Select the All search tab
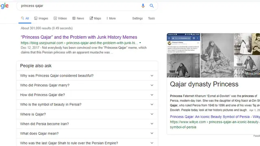The width and height of the screenshot is (260, 146). [x=25, y=18]
